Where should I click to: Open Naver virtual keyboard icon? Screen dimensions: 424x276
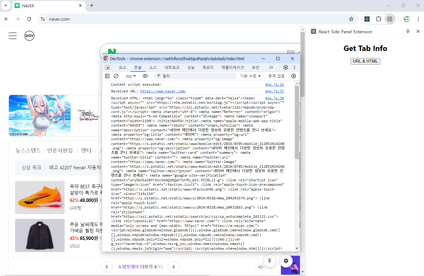(291, 52)
